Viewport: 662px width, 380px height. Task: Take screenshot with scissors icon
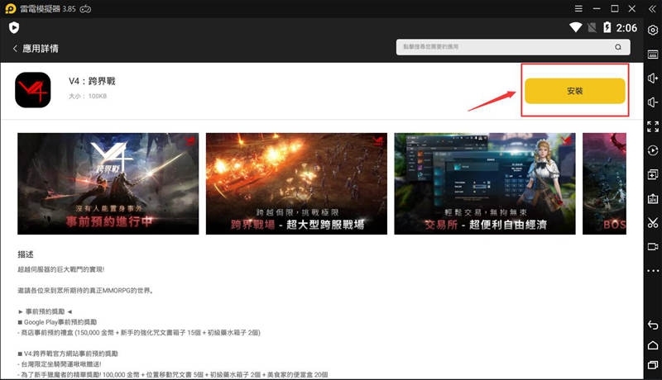pyautogui.click(x=653, y=222)
